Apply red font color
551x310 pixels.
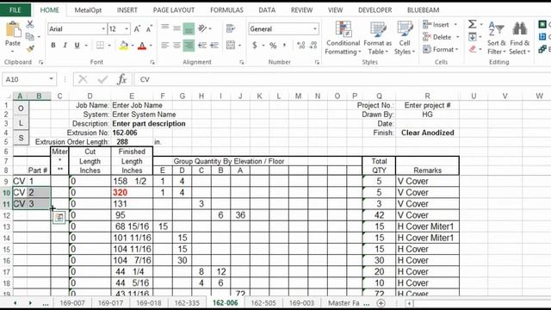142,46
